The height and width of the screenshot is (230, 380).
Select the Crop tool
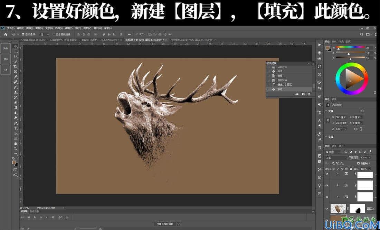(x=16, y=66)
